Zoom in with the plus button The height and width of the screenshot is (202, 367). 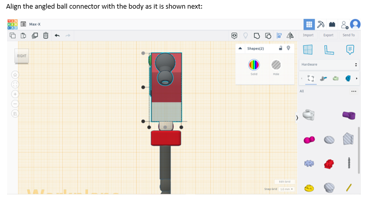15,94
